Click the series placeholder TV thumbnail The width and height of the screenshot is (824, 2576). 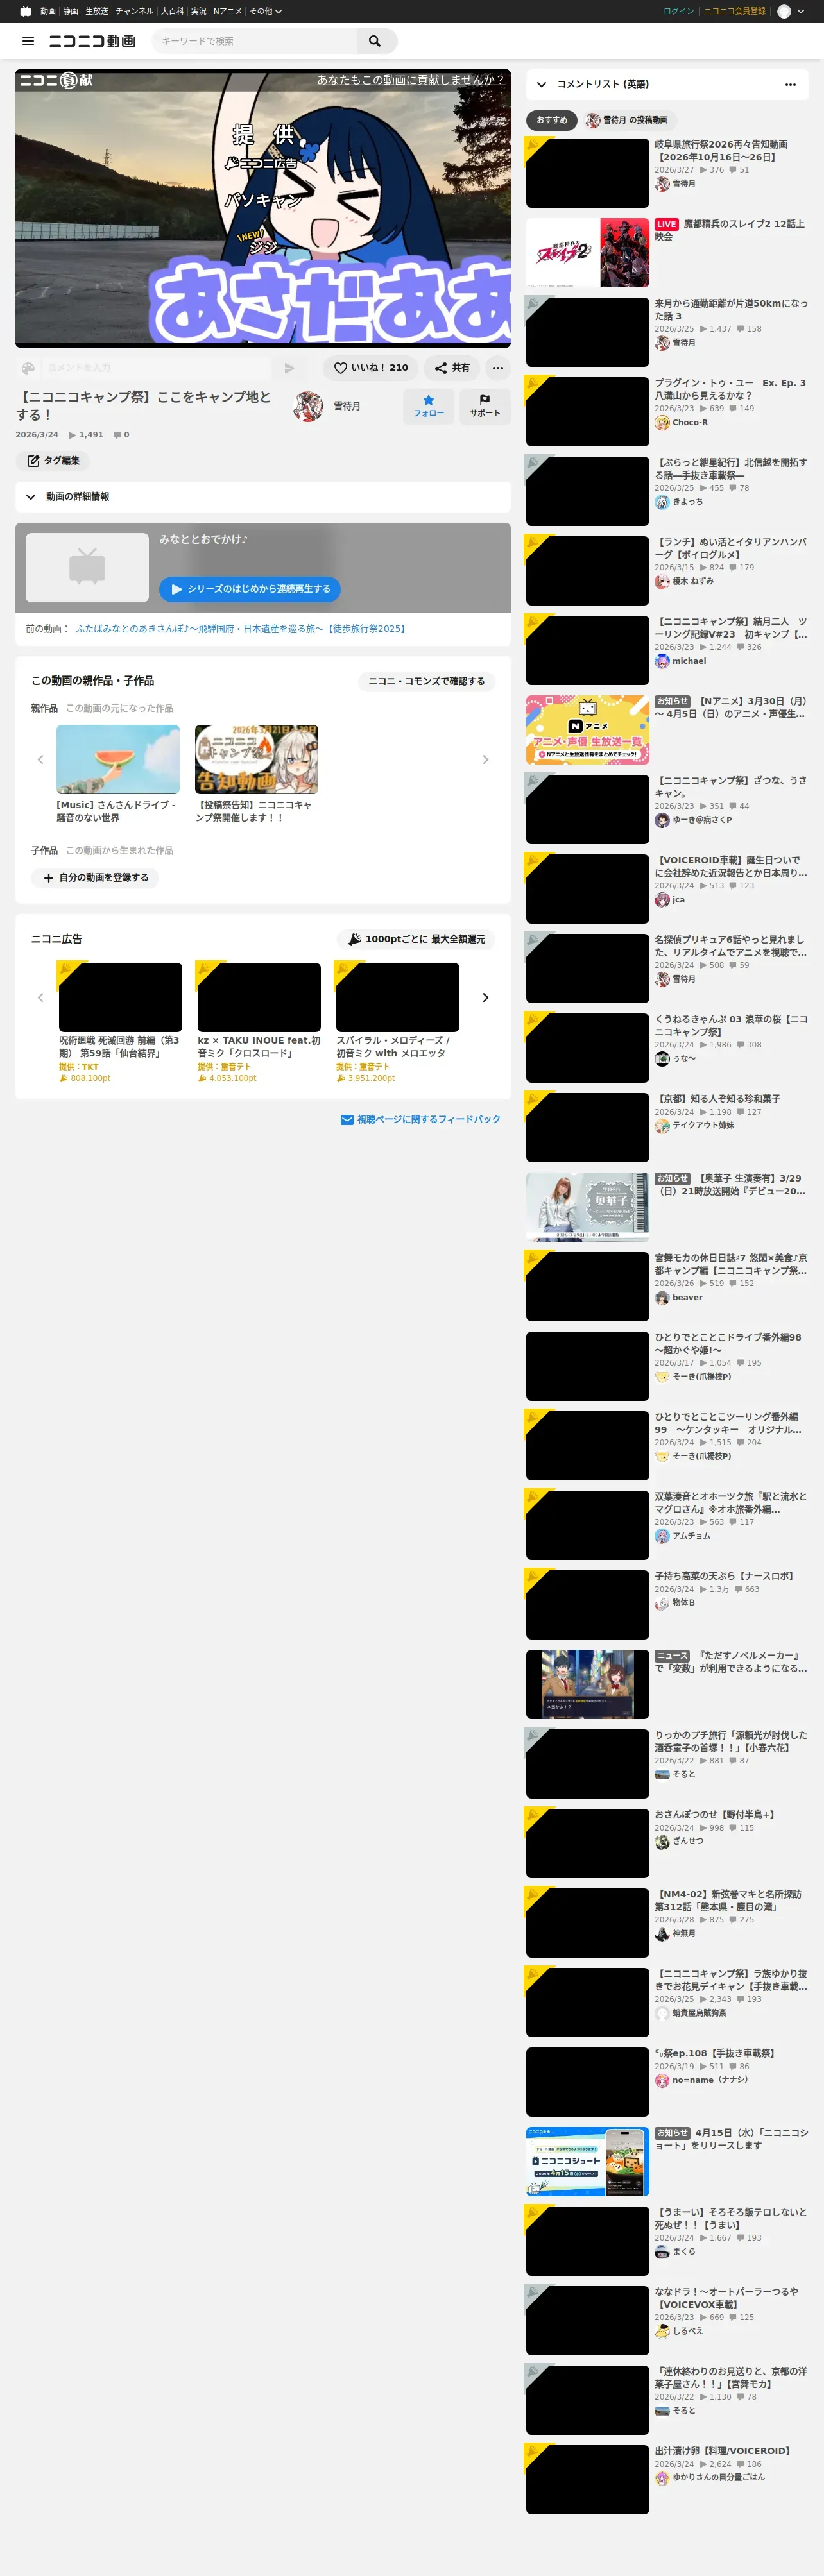point(87,567)
